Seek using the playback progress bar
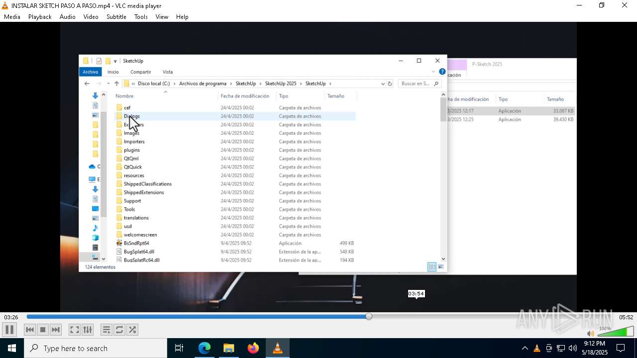Viewport: 637px width, 358px height. click(318, 317)
